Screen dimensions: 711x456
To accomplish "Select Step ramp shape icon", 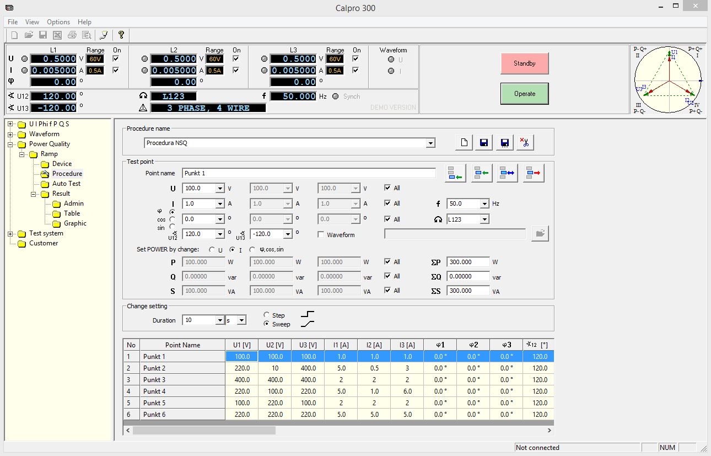I will [x=308, y=314].
